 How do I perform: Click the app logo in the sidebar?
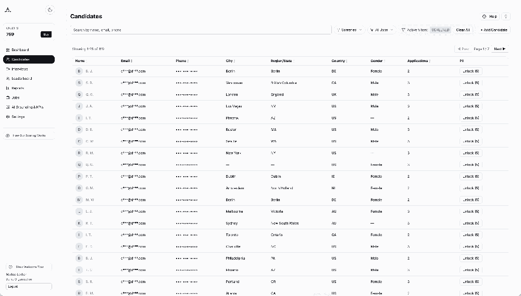click(8, 9)
